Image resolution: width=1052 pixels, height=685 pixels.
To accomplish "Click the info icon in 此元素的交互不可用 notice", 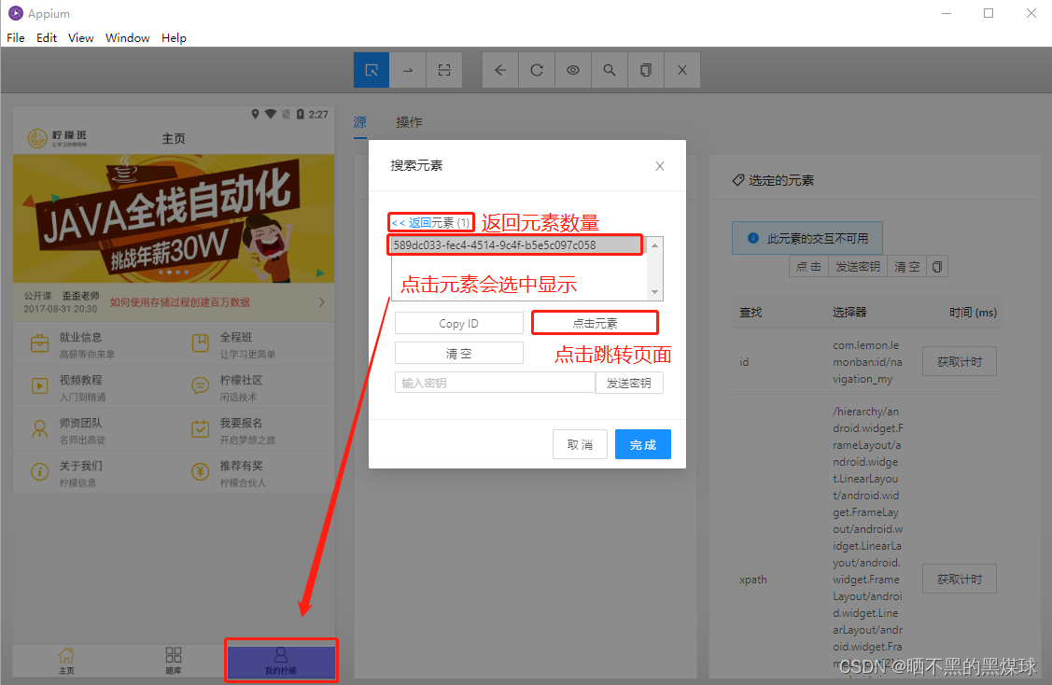I will click(x=752, y=238).
